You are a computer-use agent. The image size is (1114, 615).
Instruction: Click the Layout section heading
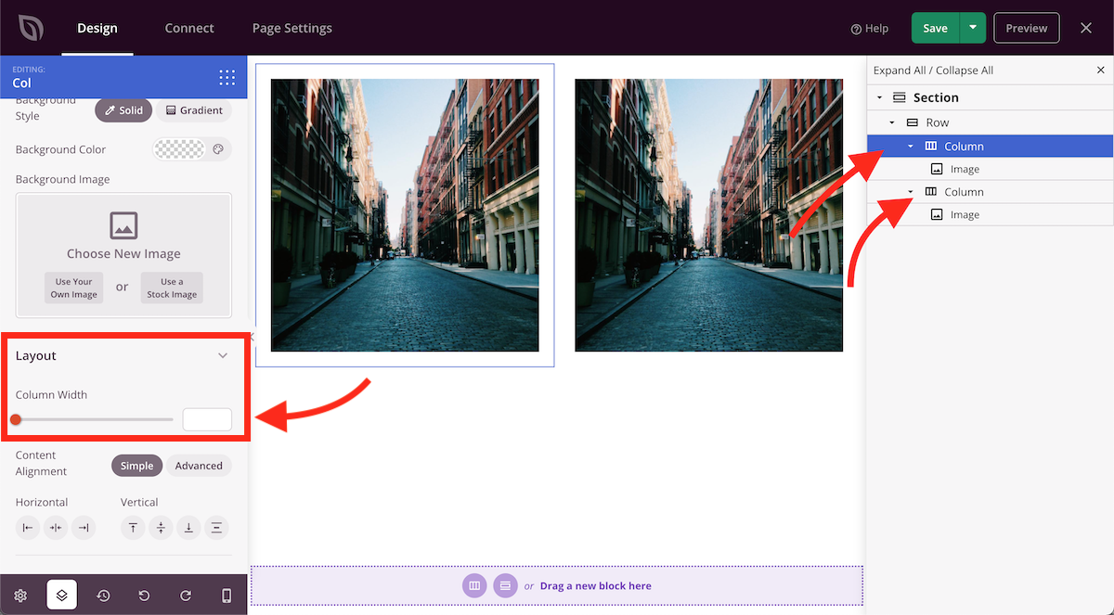pos(36,355)
